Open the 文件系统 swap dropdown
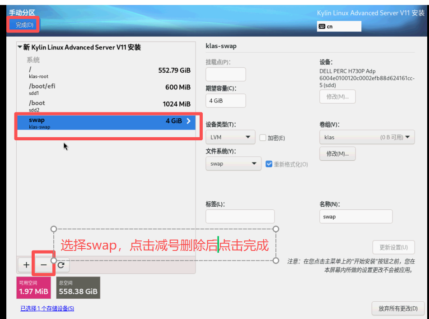Viewport: 429px width, 319px height. 233,164
